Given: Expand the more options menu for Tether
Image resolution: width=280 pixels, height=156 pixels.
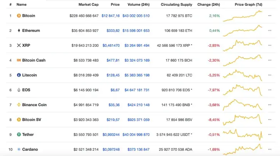Looking at the screenshot, I should coord(270,134).
